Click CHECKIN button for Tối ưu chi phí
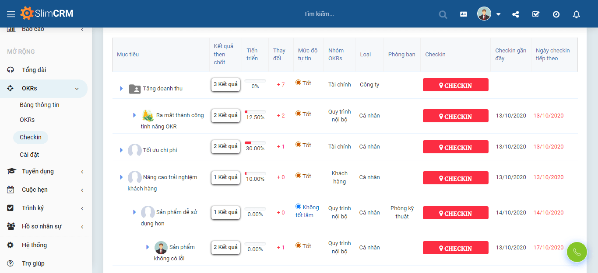 (455, 147)
